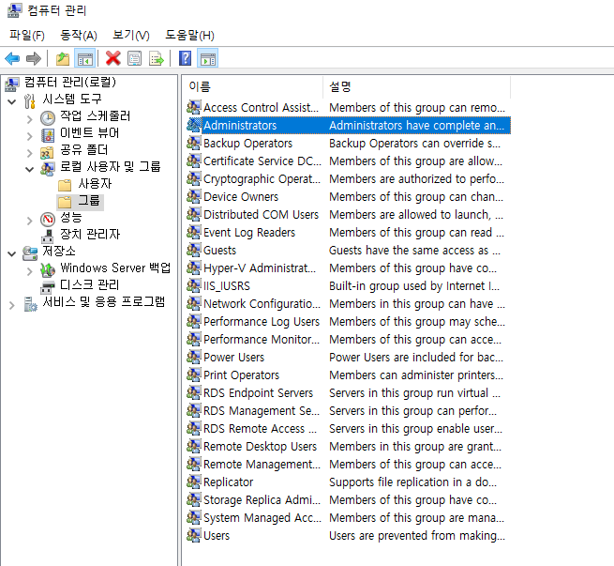Select Hyper-V Administrat... group
Screen dimensions: 614x566
point(260,268)
